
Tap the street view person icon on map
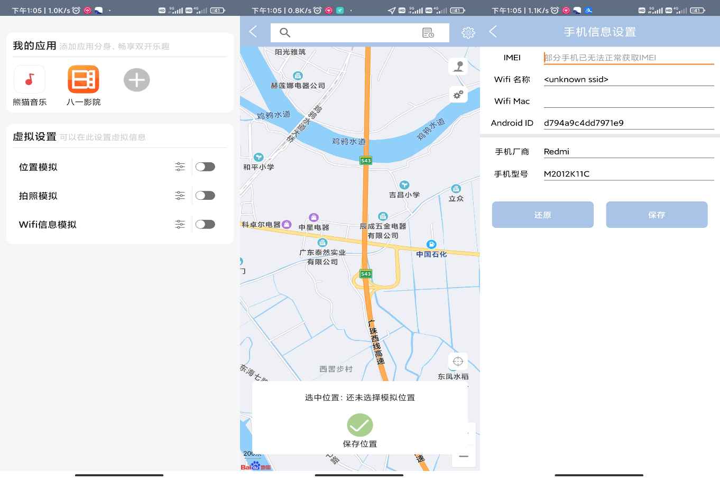point(458,66)
